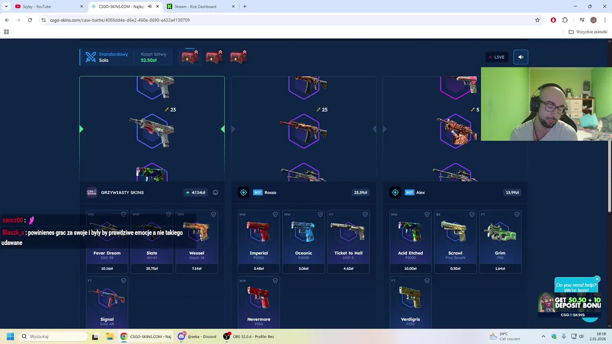Image resolution: width=612 pixels, height=344 pixels.
Task: Open Discord from the taskbar
Action: [x=197, y=336]
